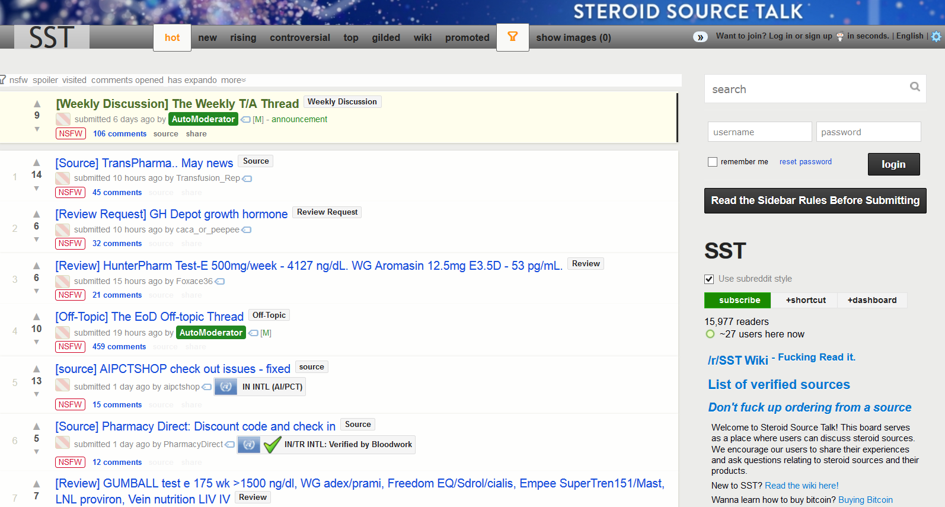Image resolution: width=945 pixels, height=507 pixels.
Task: Open the AutoModerator user on Weekly Discussion
Action: (203, 119)
